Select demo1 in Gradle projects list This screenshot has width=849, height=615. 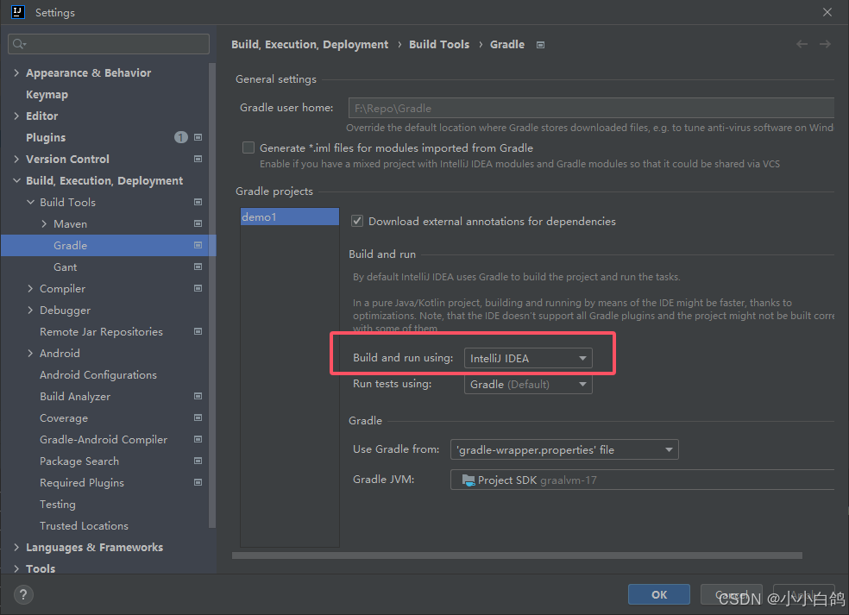pyautogui.click(x=290, y=217)
